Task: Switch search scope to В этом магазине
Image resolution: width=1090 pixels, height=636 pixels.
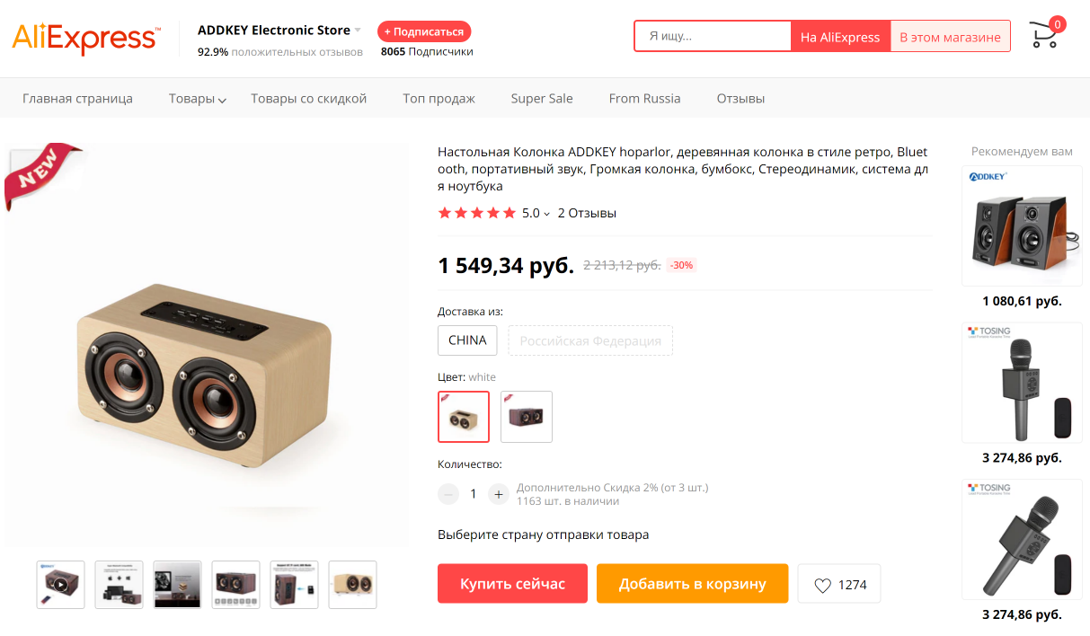Action: pyautogui.click(x=950, y=37)
